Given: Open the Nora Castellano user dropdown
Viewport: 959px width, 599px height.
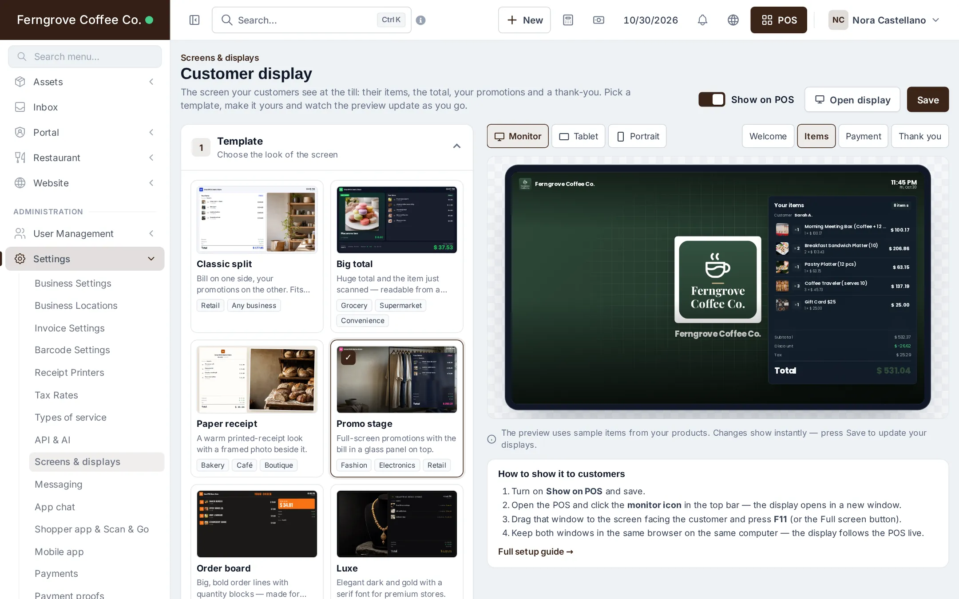Looking at the screenshot, I should point(884,20).
